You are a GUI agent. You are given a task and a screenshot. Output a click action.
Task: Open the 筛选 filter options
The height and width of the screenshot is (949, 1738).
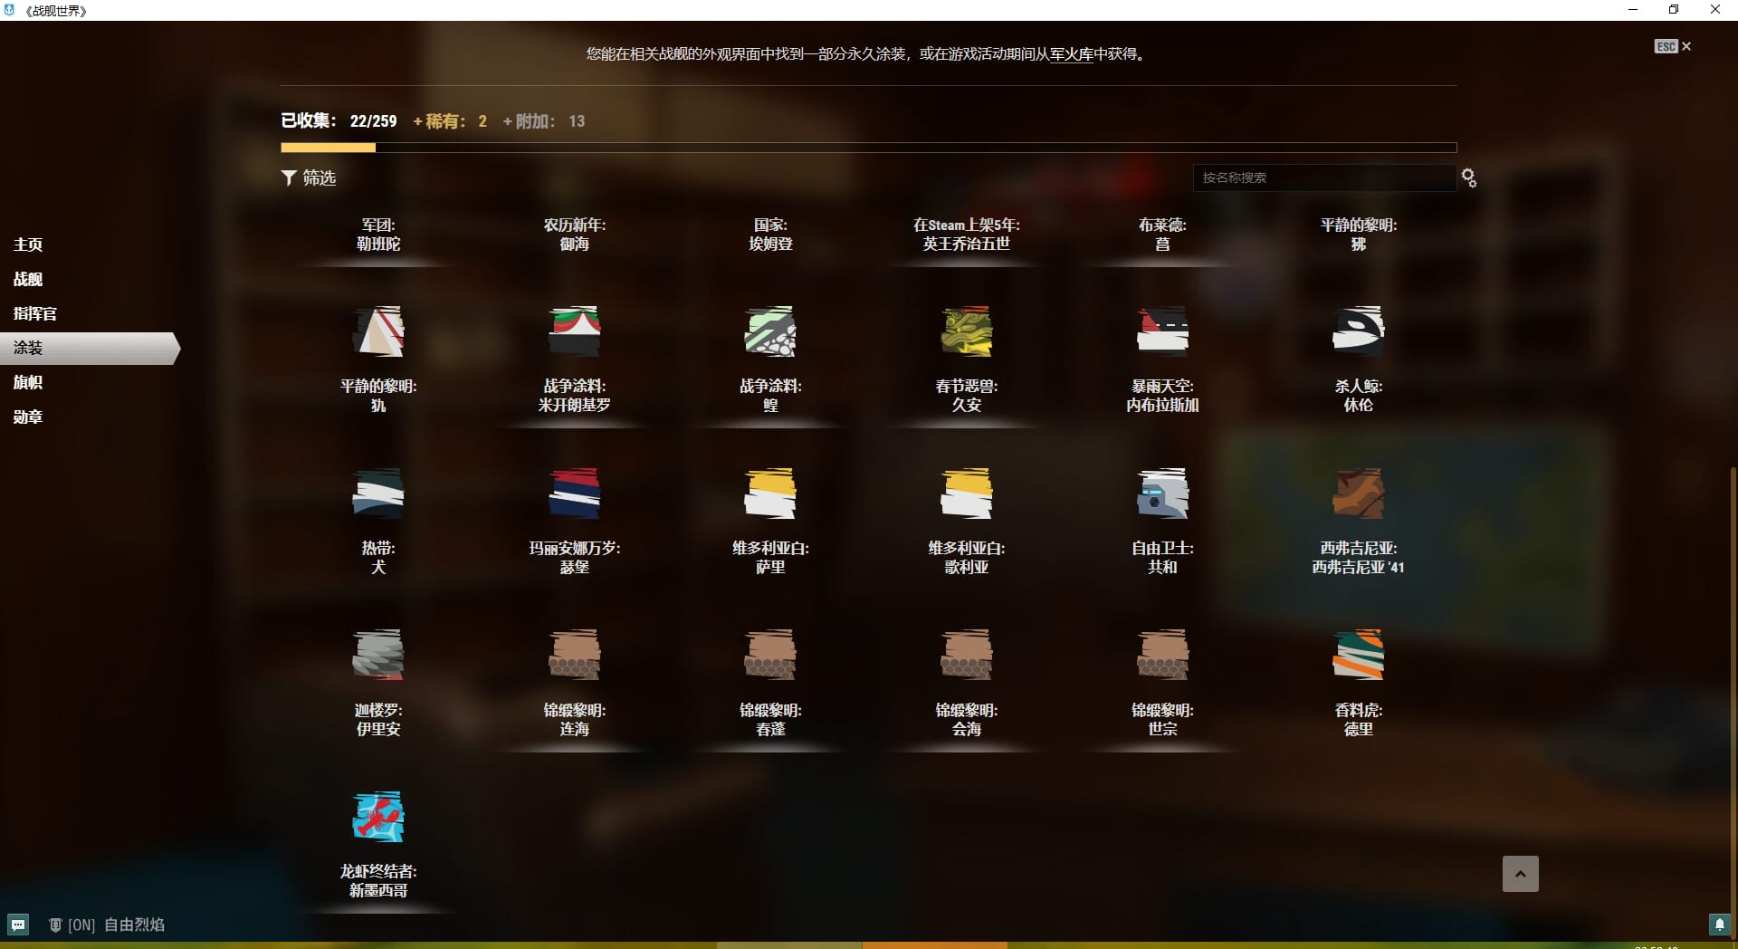(309, 178)
